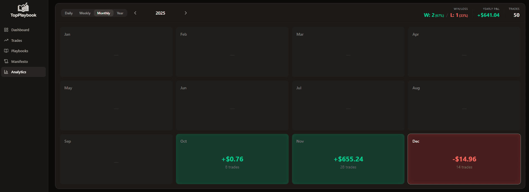Open the Playbooks menu item

click(20, 51)
